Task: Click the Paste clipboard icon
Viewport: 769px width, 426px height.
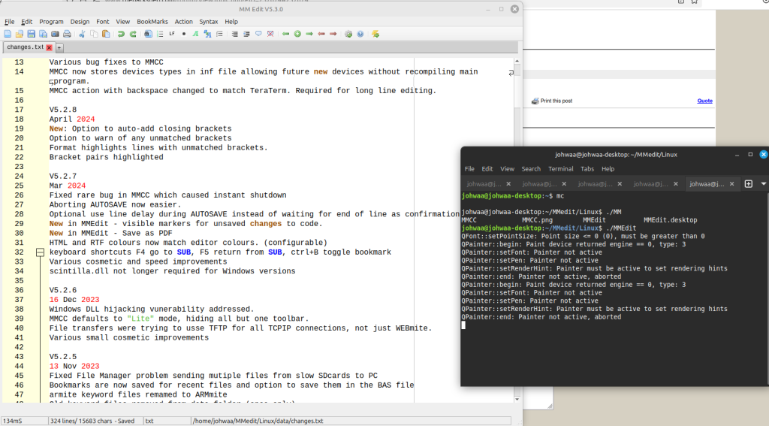Action: [105, 34]
